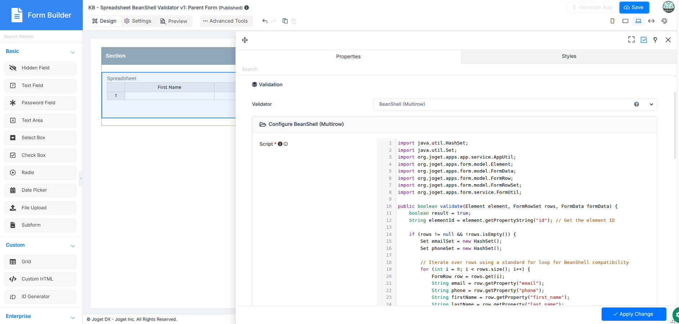Select the Password Field palette element
The image size is (679, 324).
[x=40, y=103]
